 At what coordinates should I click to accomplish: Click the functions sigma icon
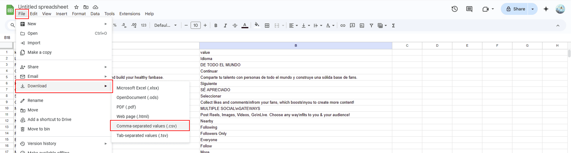click(393, 26)
